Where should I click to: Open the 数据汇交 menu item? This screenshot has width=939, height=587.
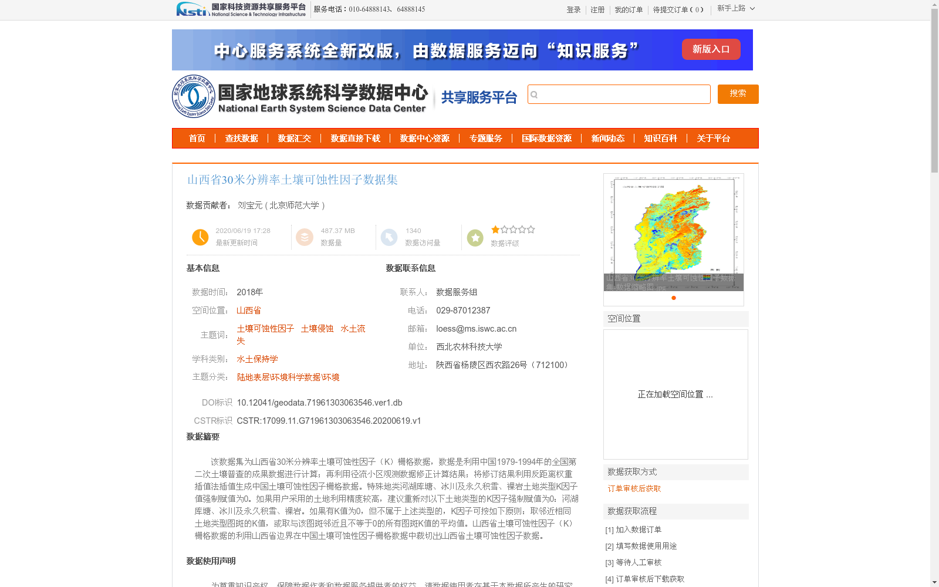point(295,139)
